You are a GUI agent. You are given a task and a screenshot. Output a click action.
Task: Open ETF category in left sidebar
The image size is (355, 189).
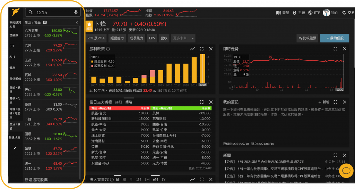12,46
